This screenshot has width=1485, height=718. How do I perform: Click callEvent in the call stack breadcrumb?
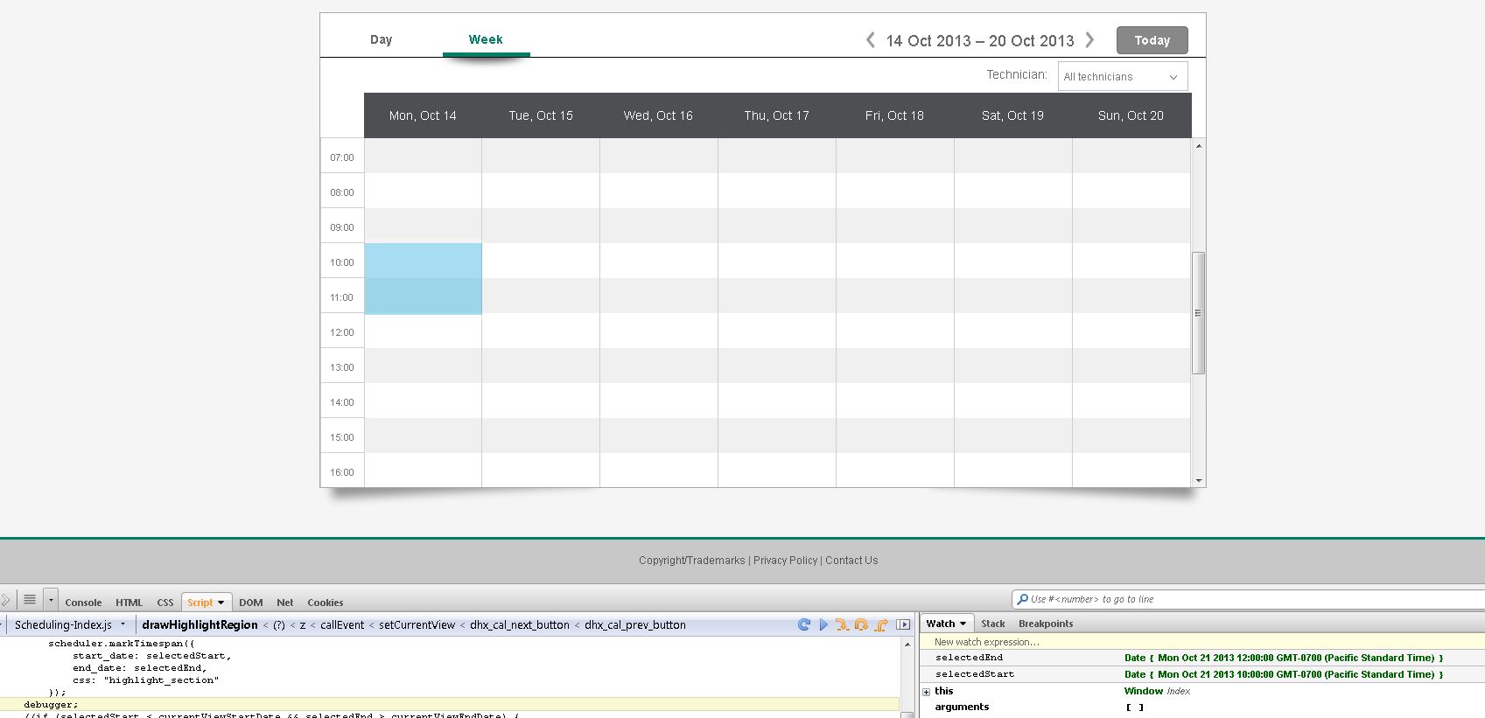[x=342, y=624]
